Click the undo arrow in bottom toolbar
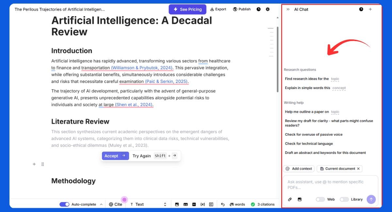The height and width of the screenshot is (212, 392). (223, 204)
